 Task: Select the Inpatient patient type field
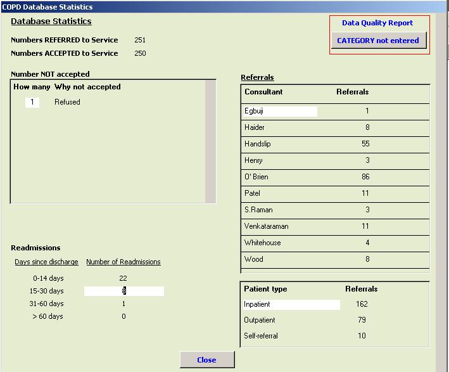[x=291, y=304]
